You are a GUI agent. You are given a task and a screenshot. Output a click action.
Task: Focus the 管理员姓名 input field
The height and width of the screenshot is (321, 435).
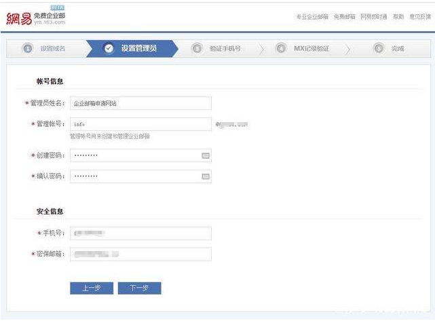140,103
